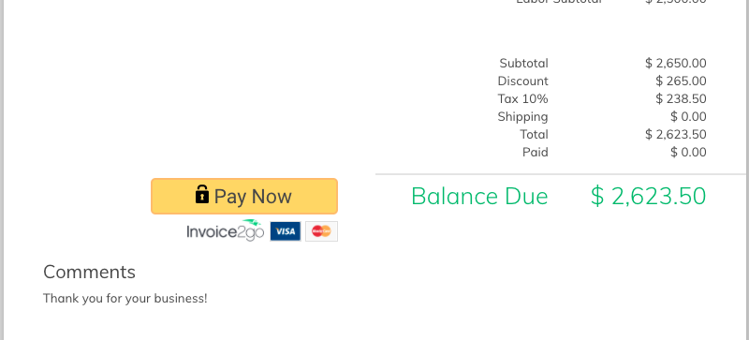The image size is (749, 340).
Task: Click the Subtotal label
Action: coord(523,63)
